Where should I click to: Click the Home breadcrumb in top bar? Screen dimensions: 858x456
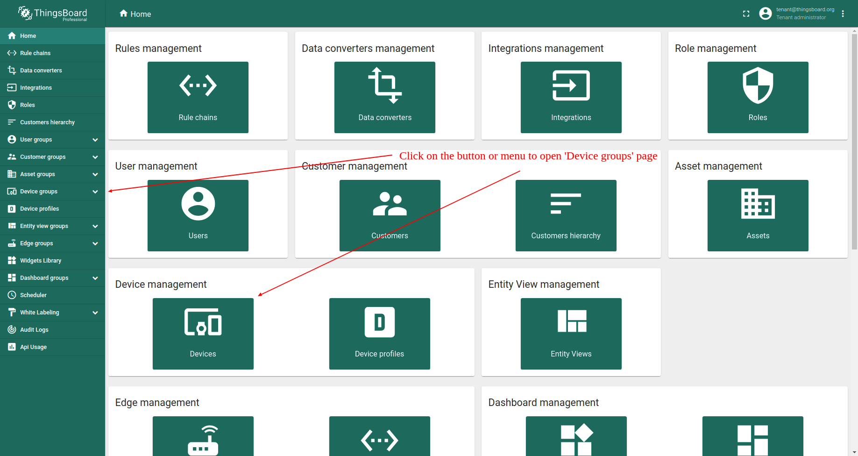tap(135, 14)
